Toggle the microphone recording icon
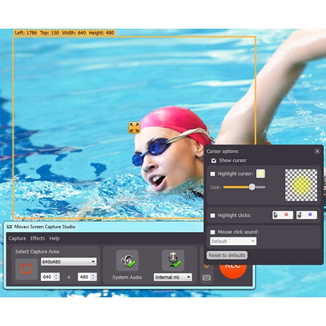The image size is (326, 326). pyautogui.click(x=173, y=260)
